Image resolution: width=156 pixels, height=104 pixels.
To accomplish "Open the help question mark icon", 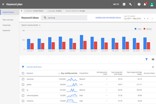I will [x=139, y=4].
